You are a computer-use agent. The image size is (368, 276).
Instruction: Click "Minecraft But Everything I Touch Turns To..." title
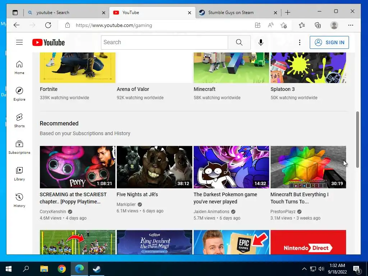(299, 198)
